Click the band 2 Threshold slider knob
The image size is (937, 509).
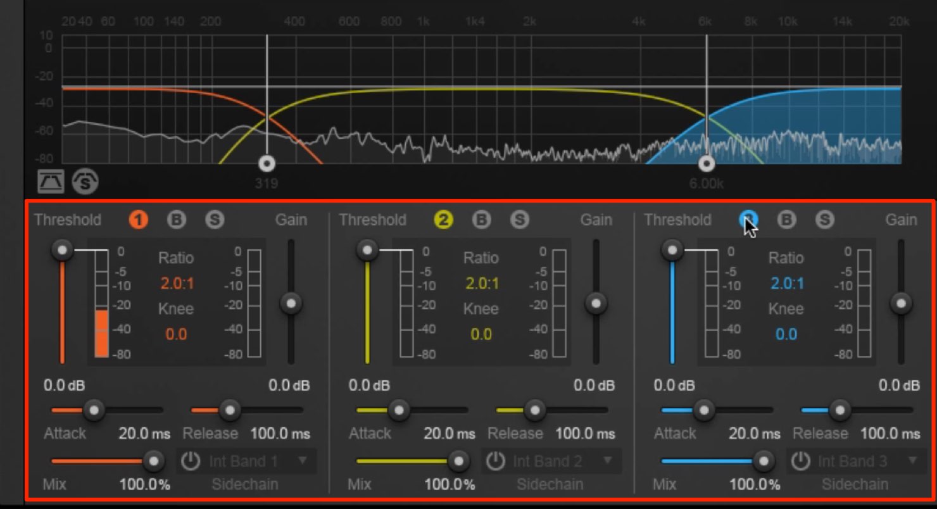click(x=367, y=250)
